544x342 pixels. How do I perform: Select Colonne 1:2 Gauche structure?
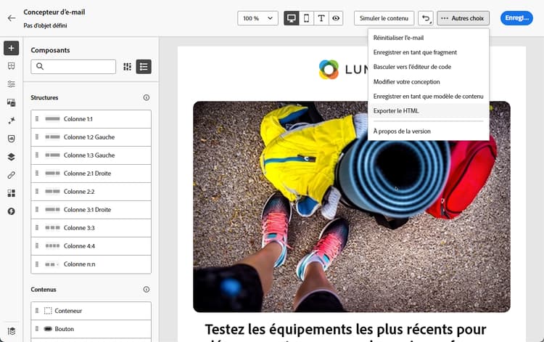[91, 137]
